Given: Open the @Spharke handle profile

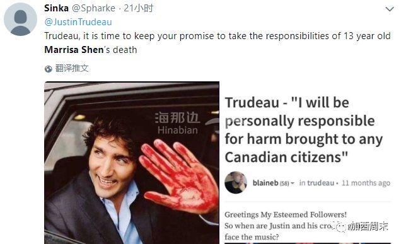Looking at the screenshot, I should tap(93, 8).
